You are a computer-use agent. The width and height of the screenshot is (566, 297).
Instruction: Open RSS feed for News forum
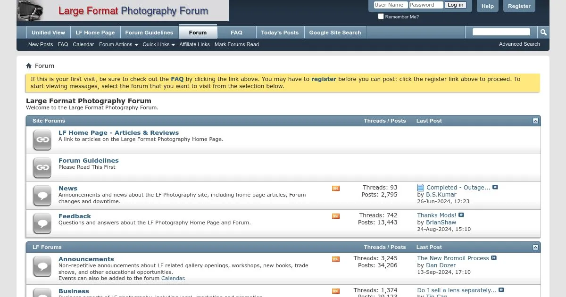(x=336, y=189)
